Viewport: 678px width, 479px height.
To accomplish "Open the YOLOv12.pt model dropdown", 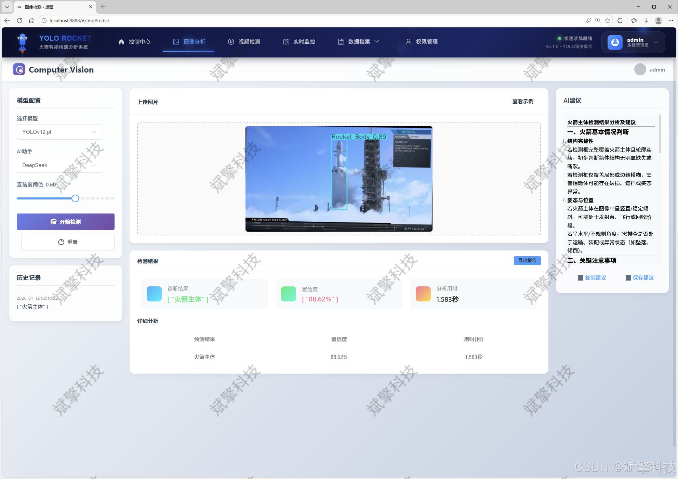I will click(x=59, y=132).
